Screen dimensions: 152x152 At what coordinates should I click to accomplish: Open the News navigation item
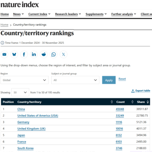17,14
